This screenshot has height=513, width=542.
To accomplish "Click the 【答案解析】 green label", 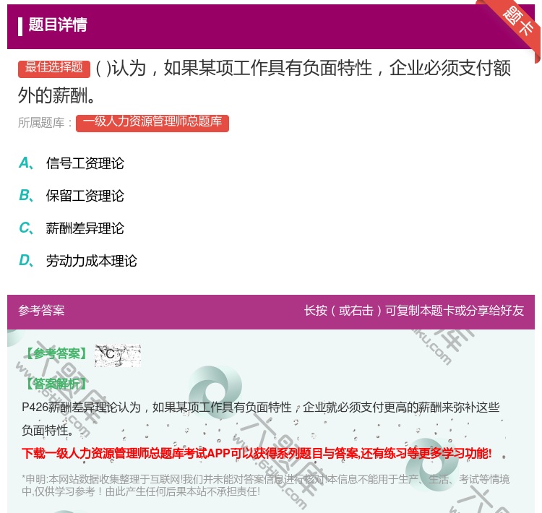I will [x=56, y=384].
